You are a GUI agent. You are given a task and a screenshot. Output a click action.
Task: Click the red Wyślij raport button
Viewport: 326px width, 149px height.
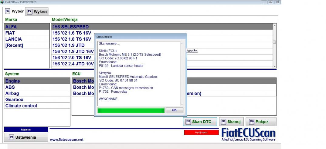pyautogui.click(x=201, y=132)
